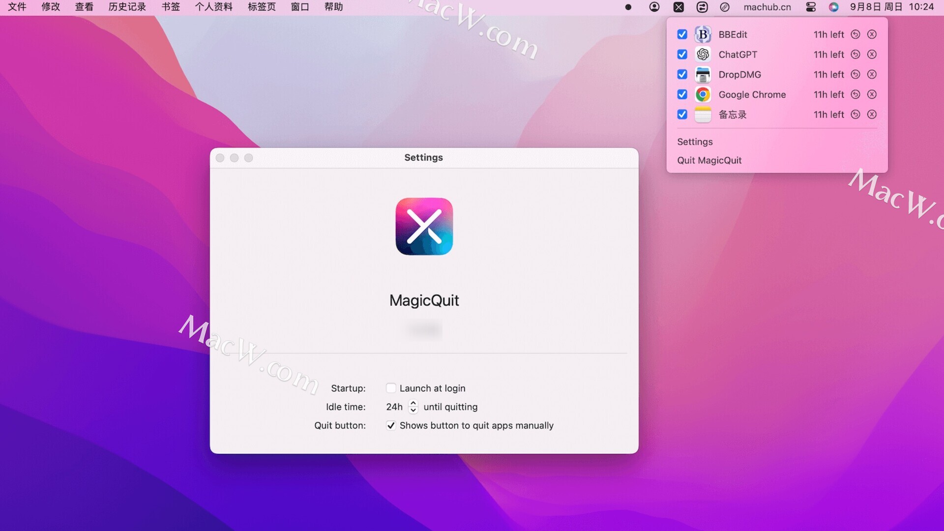
Task: Click the Idle time: label
Action: coord(346,407)
